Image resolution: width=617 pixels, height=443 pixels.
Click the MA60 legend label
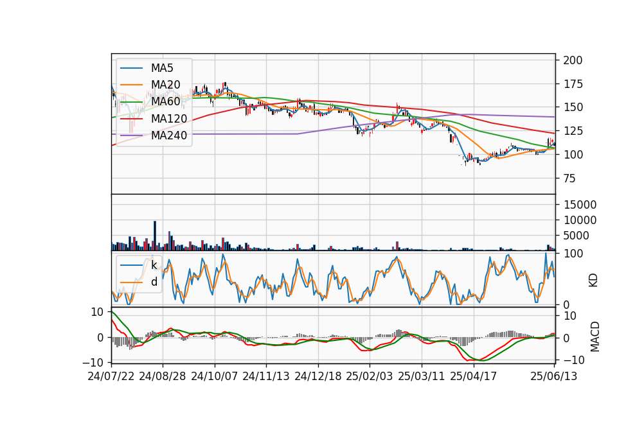pyautogui.click(x=165, y=101)
